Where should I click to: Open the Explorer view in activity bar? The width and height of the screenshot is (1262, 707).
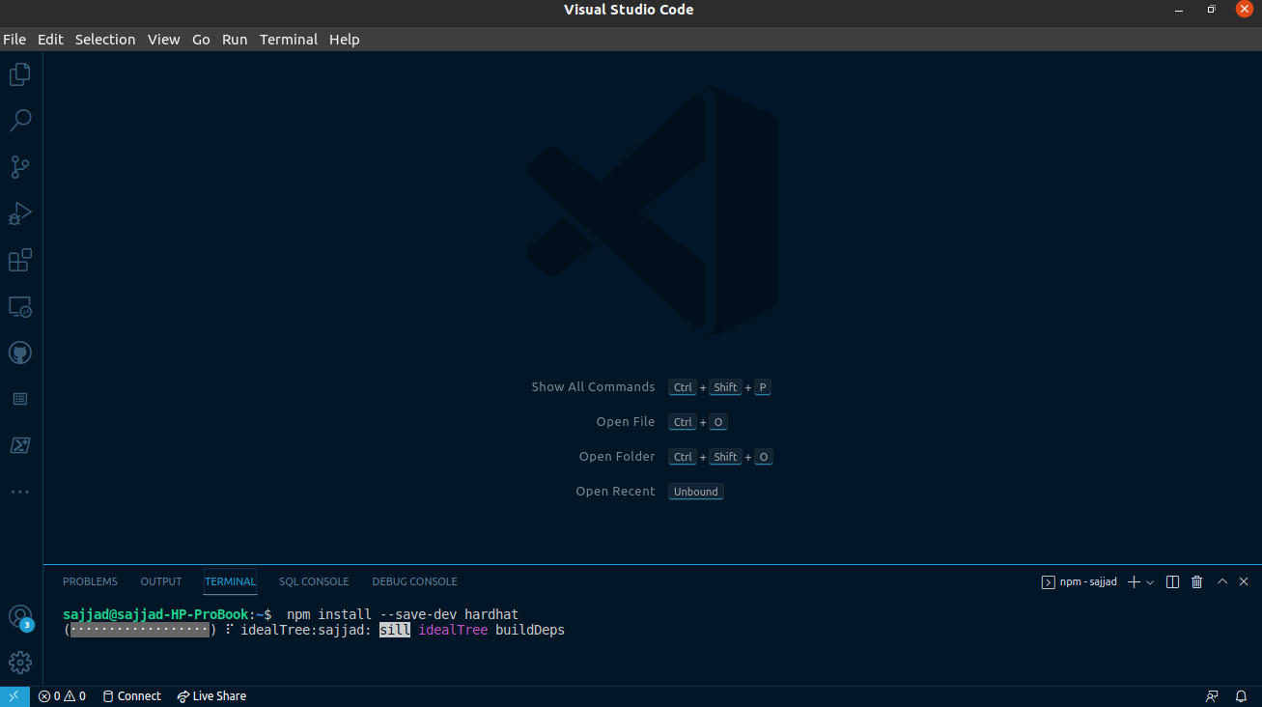point(20,74)
